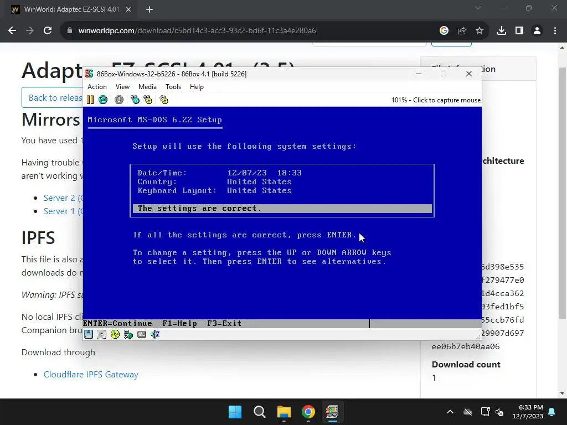Minimize the 86Box window
This screenshot has height=425, width=567.
pyautogui.click(x=419, y=74)
